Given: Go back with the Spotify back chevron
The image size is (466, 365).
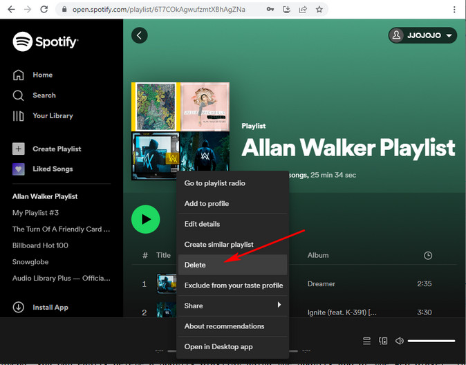Looking at the screenshot, I should click(x=140, y=35).
